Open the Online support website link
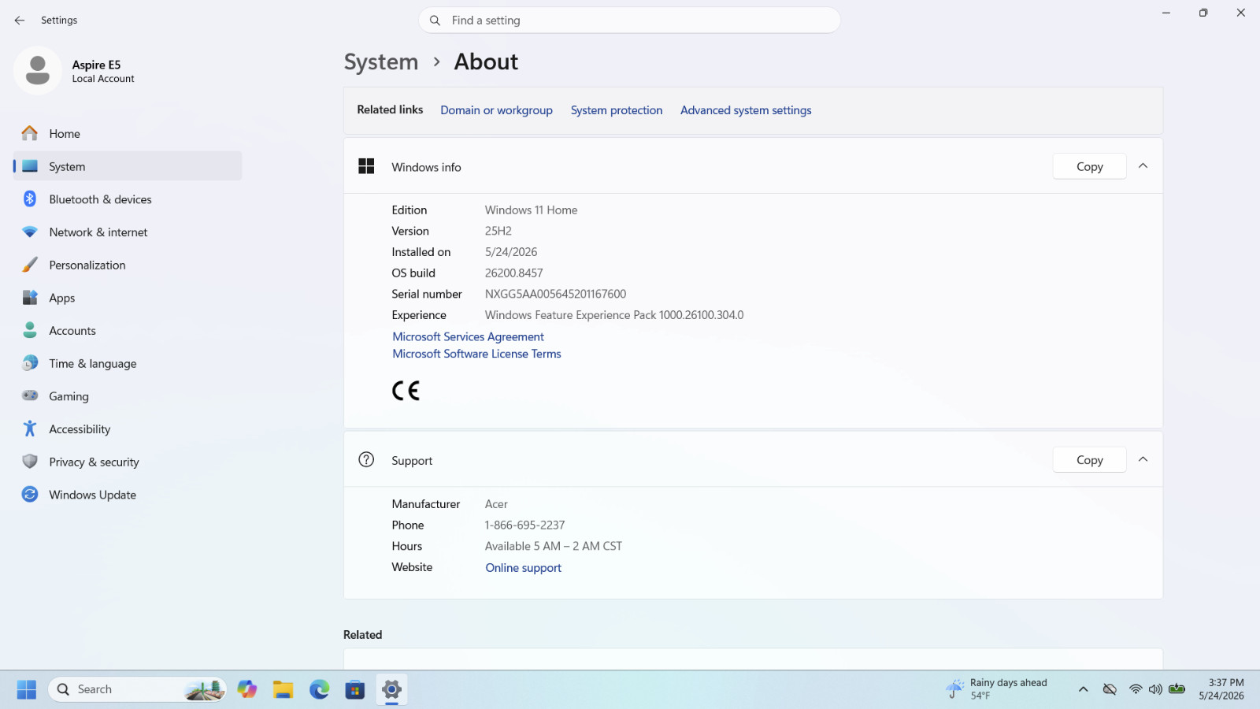 (524, 568)
